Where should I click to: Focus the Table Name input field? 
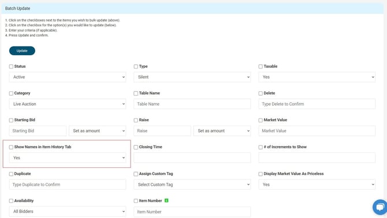coord(192,104)
